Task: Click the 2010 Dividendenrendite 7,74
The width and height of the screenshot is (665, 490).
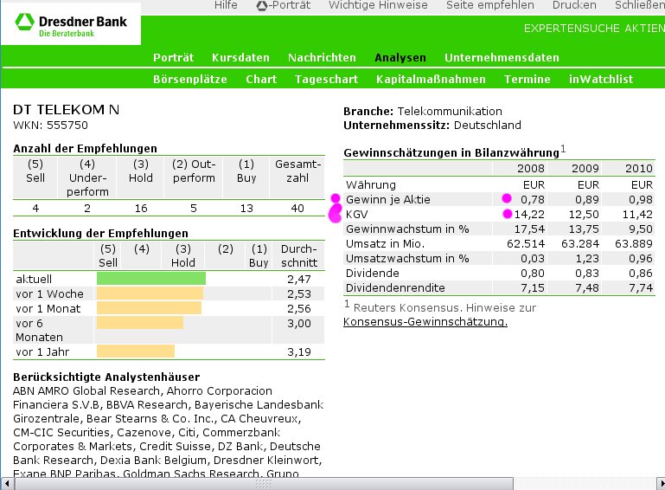Action: (x=641, y=287)
